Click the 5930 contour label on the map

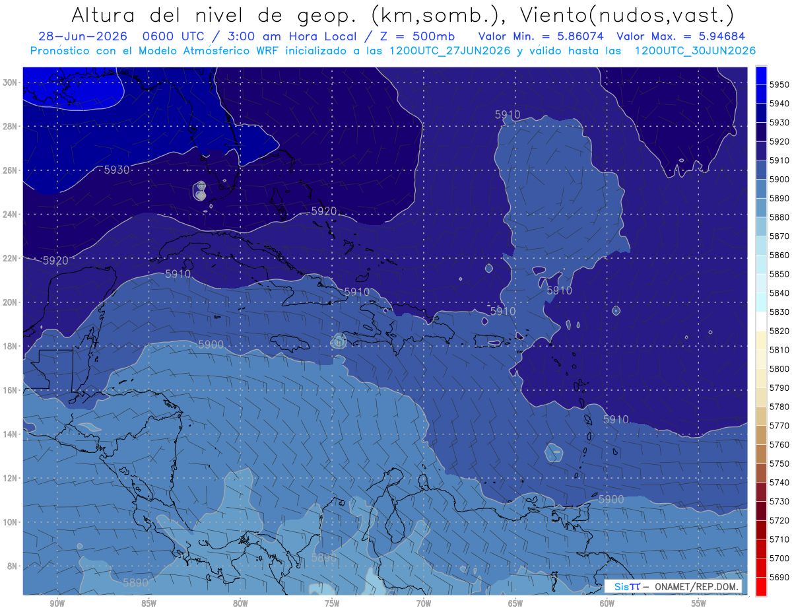click(117, 170)
